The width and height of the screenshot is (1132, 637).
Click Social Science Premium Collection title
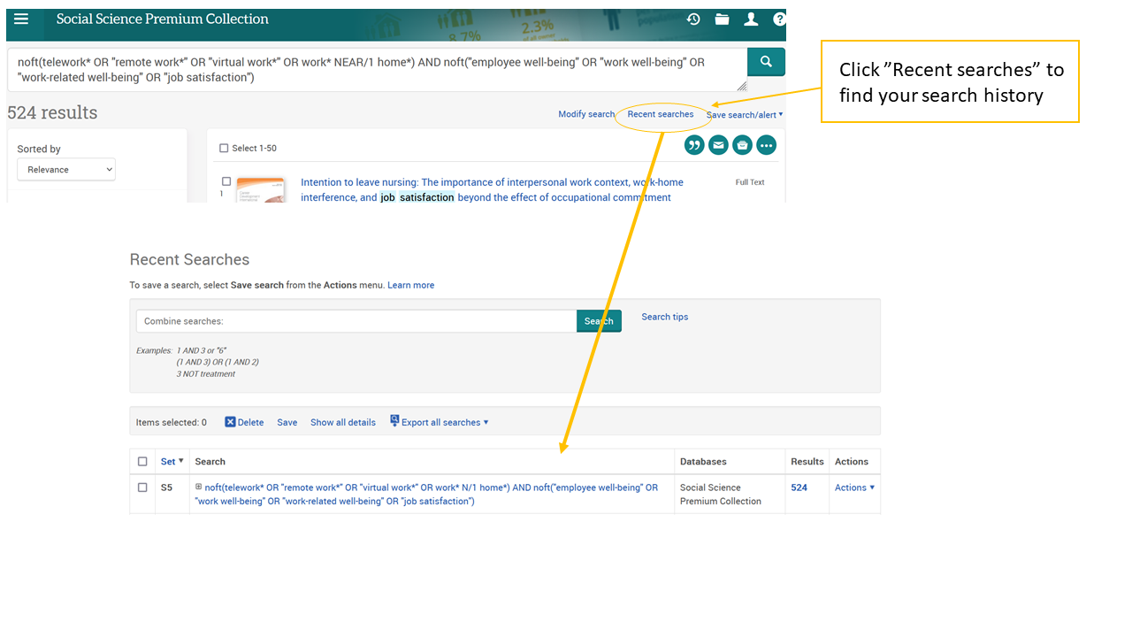pyautogui.click(x=163, y=19)
